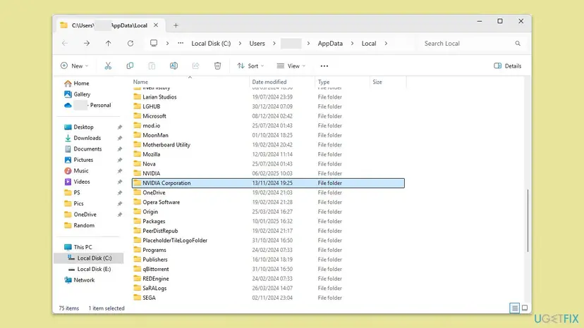Click the pin icon next to sidebar OneDrive
The width and height of the screenshot is (584, 328).
point(120,215)
